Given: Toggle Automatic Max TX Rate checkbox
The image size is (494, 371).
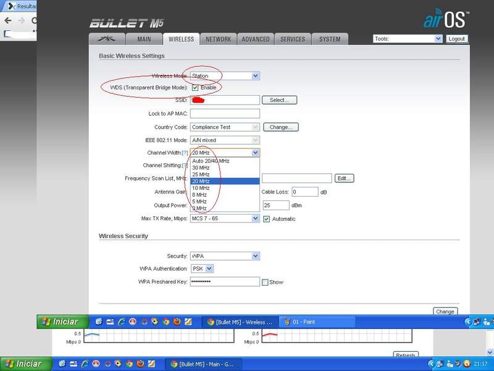Looking at the screenshot, I should tap(267, 219).
